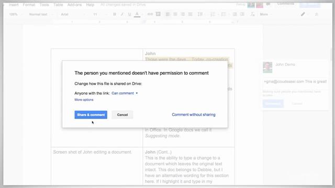Align text left
The image size is (335, 188).
click(x=167, y=14)
